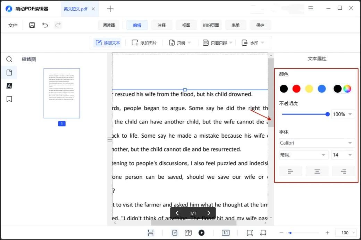The image size is (361, 240).
Task: Right-align the text
Action: click(x=343, y=171)
